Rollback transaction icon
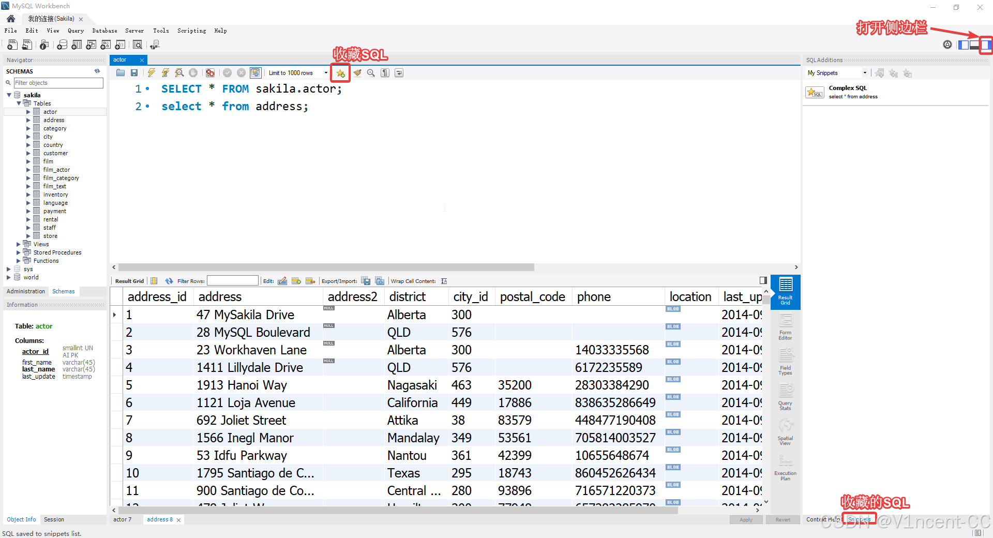 [x=241, y=73]
